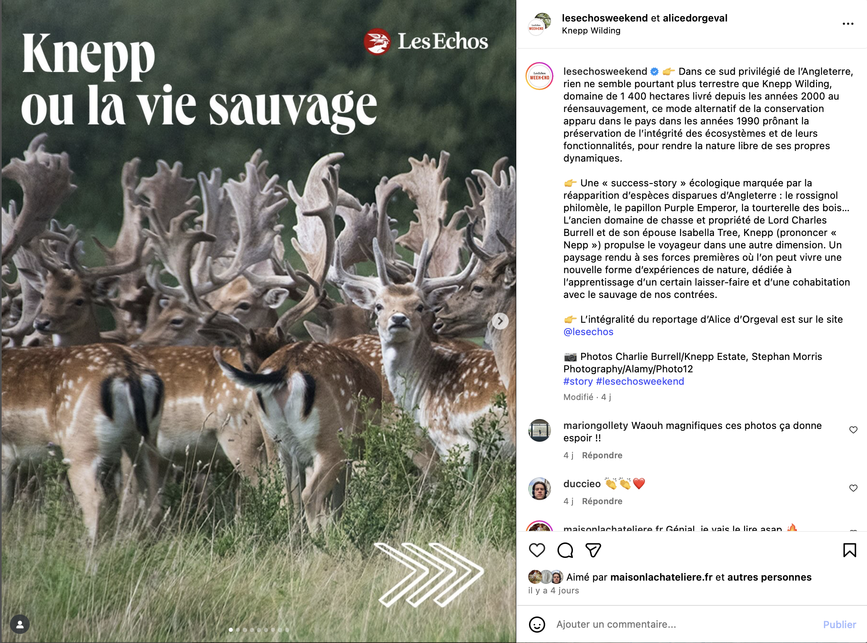Like the post with heart icon
Image resolution: width=867 pixels, height=643 pixels.
[537, 550]
